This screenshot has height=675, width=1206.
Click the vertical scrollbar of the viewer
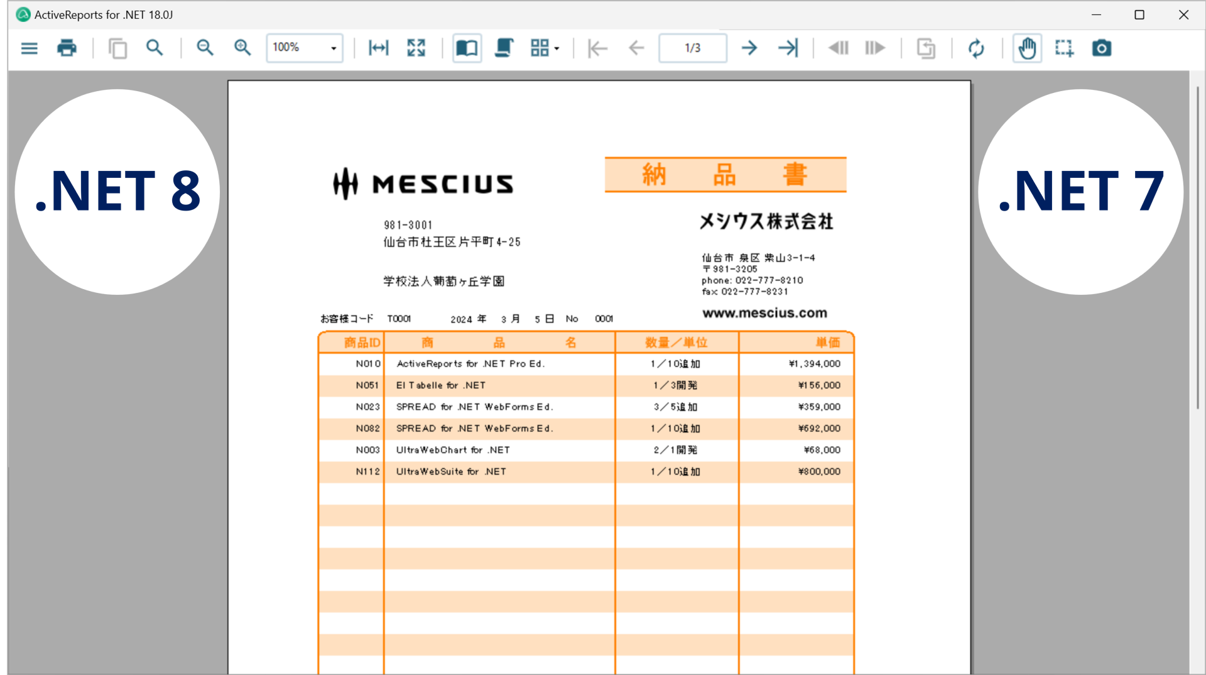1198,248
